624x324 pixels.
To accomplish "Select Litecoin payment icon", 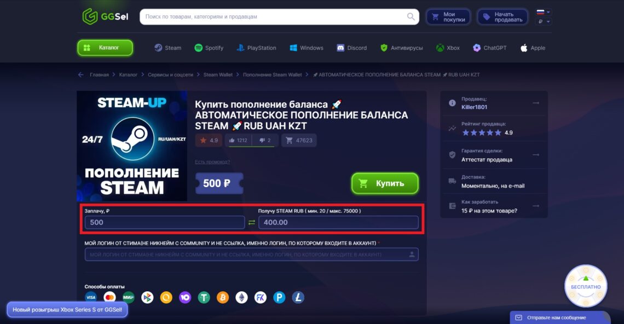I will click(x=298, y=297).
